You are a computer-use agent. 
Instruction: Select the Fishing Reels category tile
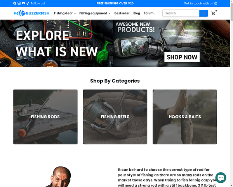[115, 117]
